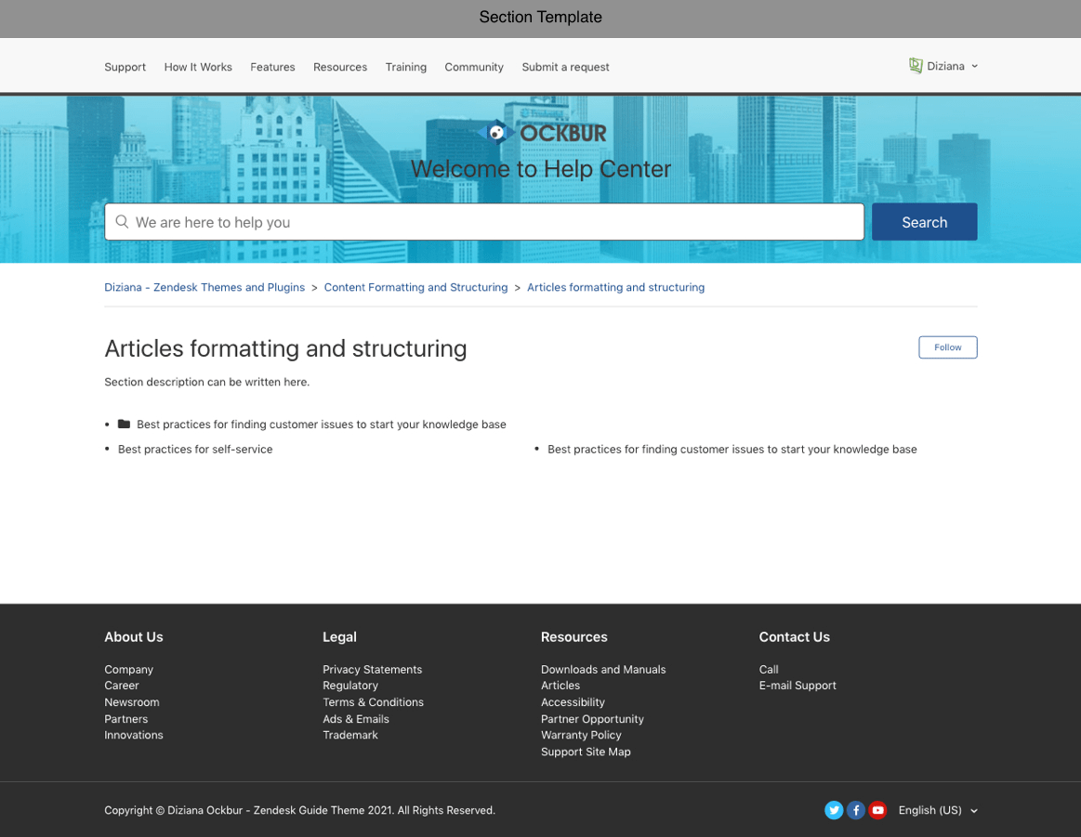Open the YouTube icon link
This screenshot has width=1081, height=837.
coord(877,810)
